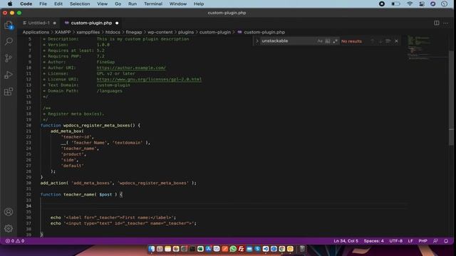456x256 pixels.
Task: Go to previous find match arrow
Action: pos(373,41)
